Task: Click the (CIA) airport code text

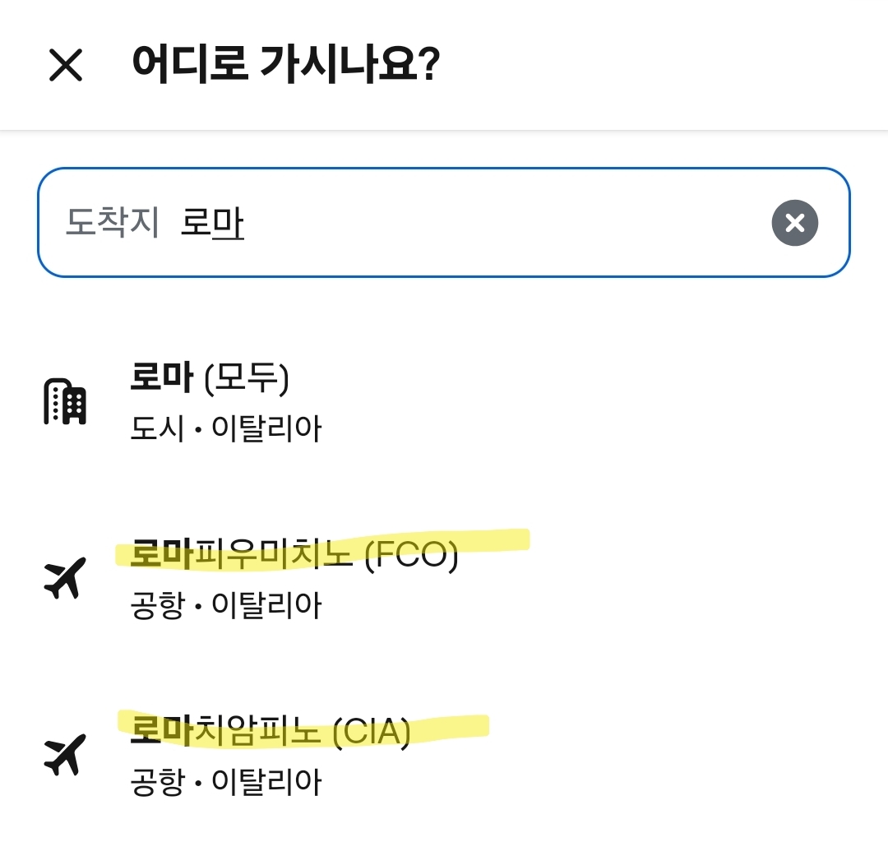Action: (372, 732)
